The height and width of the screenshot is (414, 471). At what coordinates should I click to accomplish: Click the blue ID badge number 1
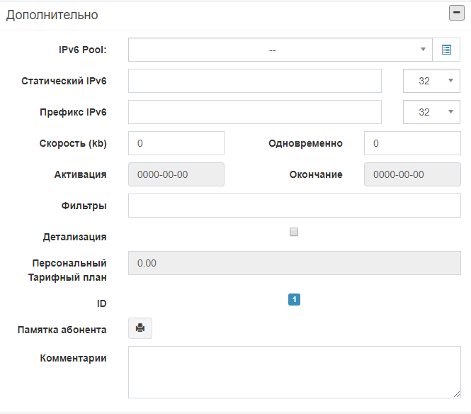point(295,301)
